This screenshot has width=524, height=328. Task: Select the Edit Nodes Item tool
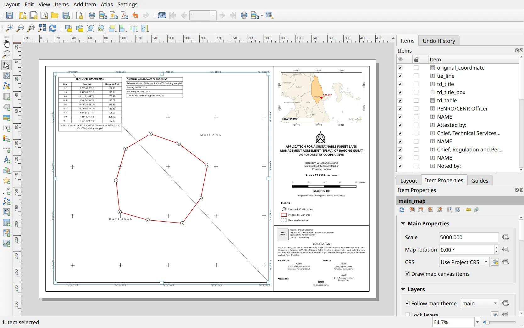coord(6,86)
